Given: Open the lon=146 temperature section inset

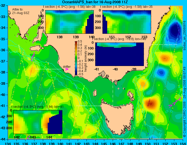Looking at the screenshot, I should point(119,54).
